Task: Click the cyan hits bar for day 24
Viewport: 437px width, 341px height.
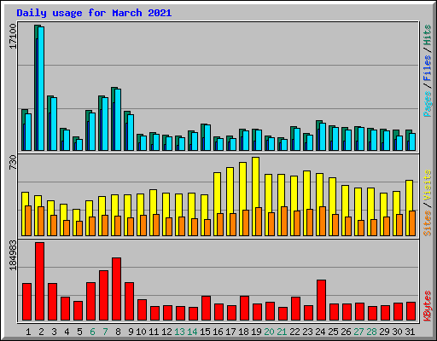Action: pyautogui.click(x=323, y=136)
